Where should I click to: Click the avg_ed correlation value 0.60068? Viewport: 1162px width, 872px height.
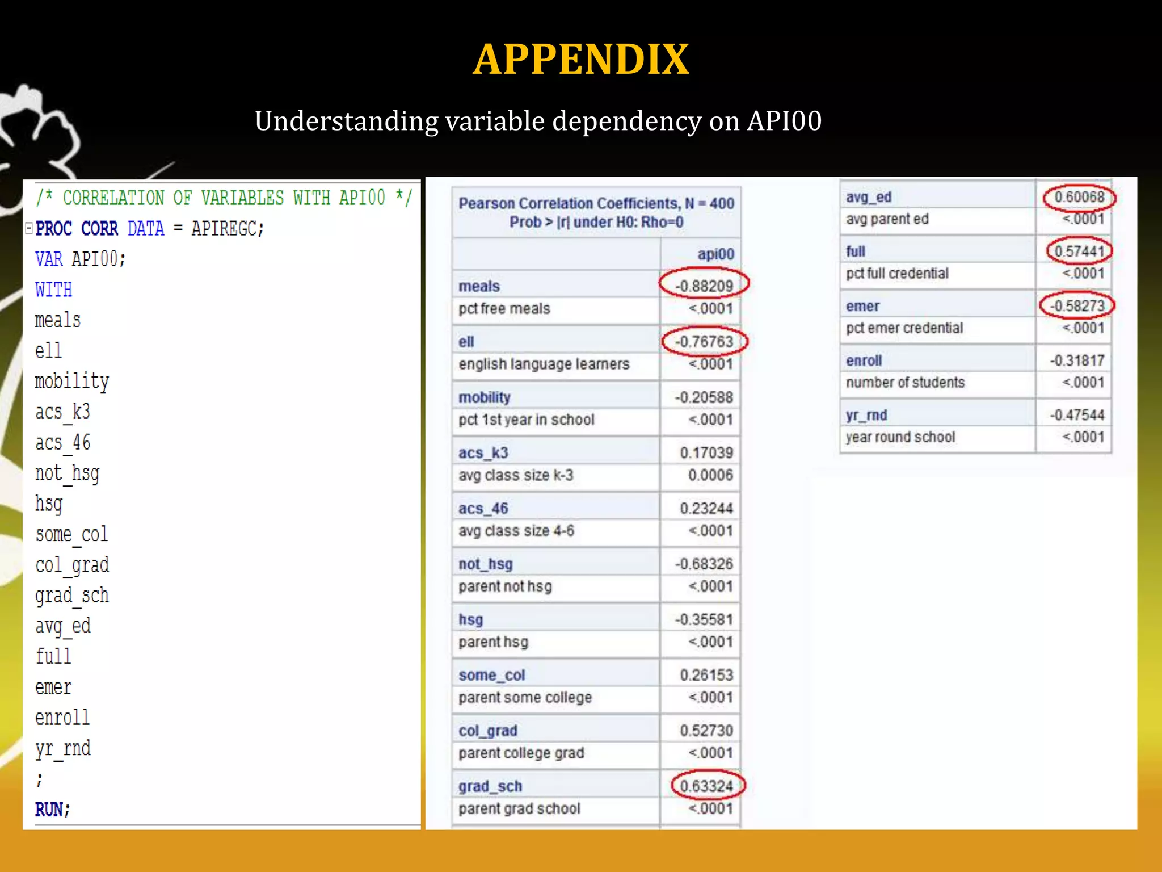[1079, 198]
